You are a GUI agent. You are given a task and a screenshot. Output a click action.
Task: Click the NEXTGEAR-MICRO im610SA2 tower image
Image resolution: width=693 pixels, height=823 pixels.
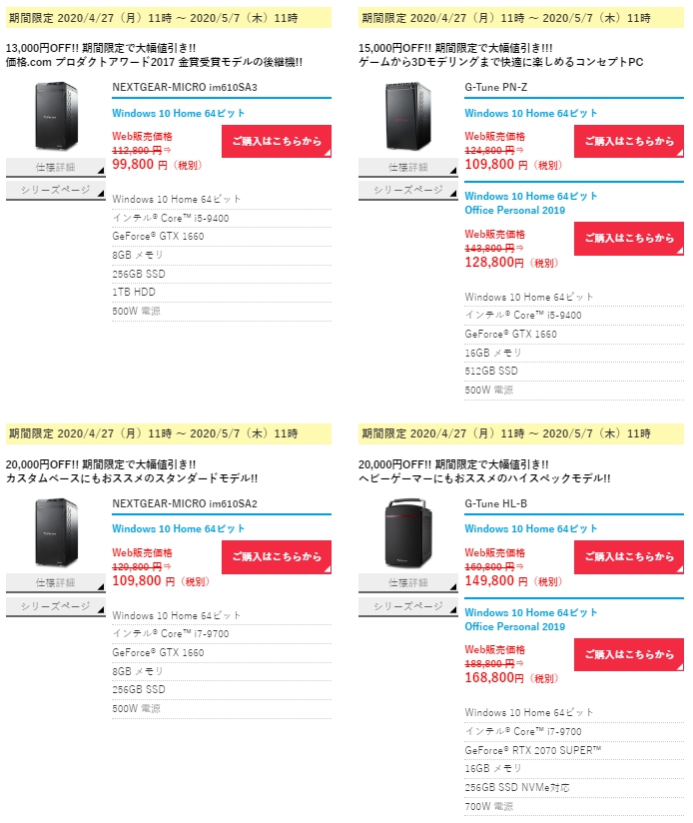(56, 532)
